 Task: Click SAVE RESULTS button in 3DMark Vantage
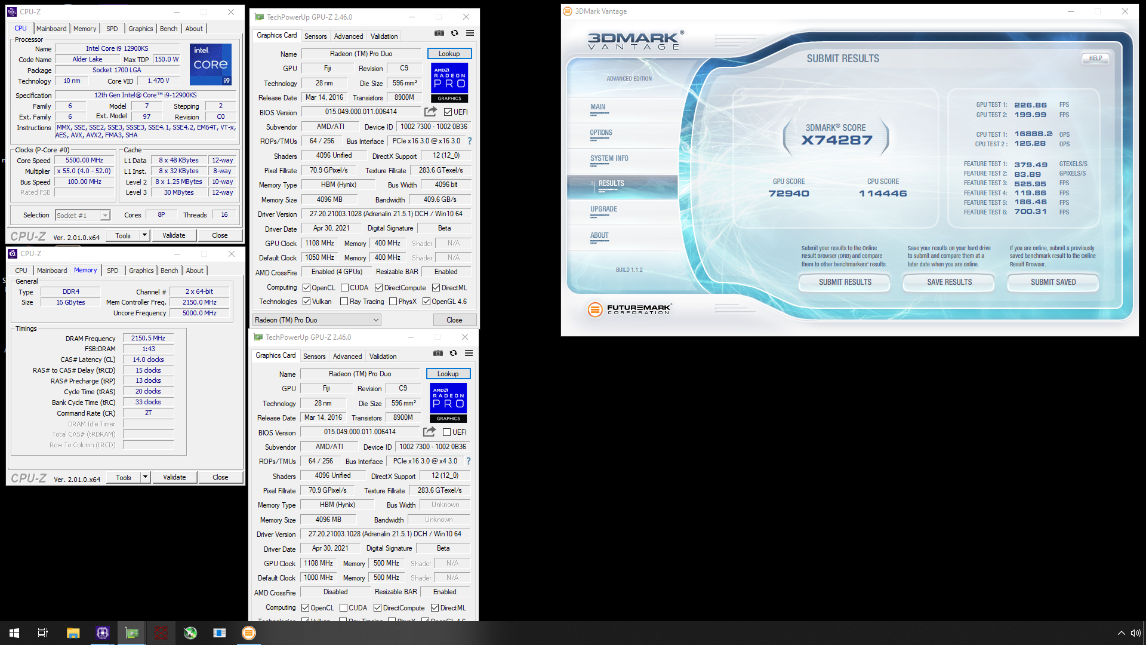[x=950, y=282]
